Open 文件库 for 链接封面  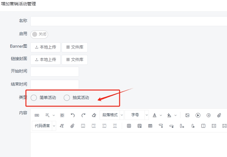75,59
